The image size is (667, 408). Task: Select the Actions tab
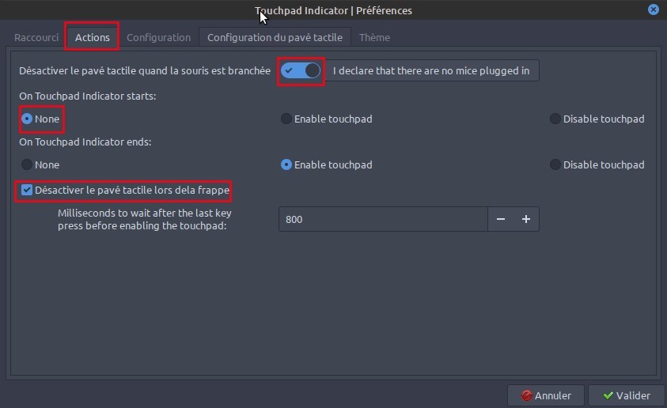[x=93, y=37]
